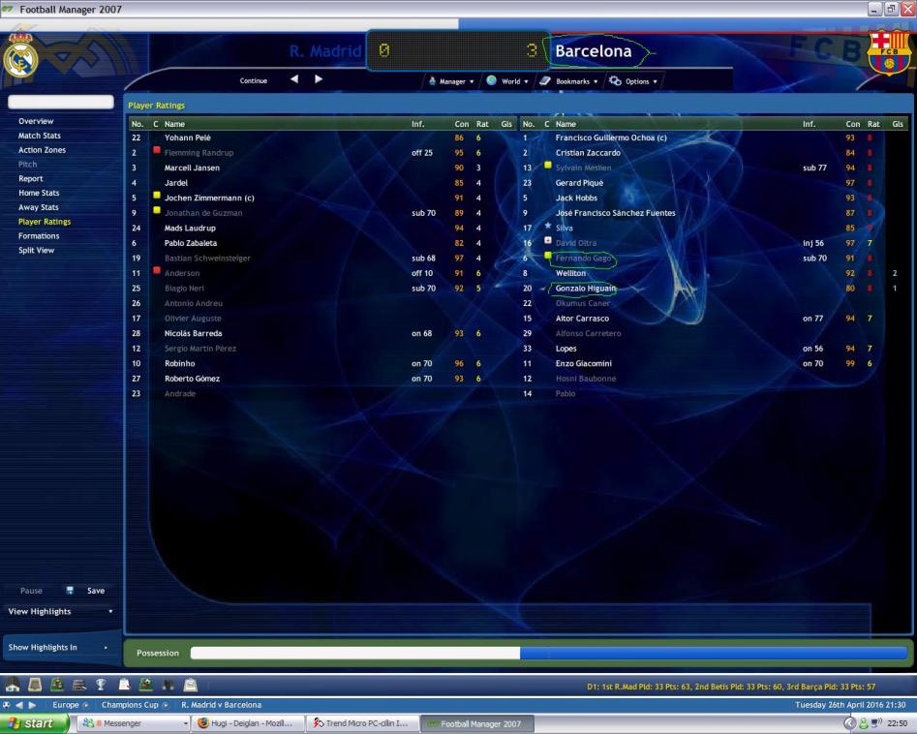Click the gears icon beside Options
Viewport: 917px width, 734px height.
(615, 80)
